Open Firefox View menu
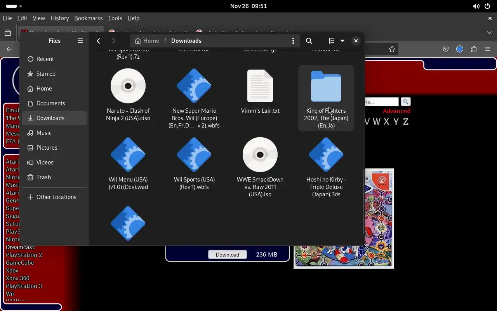 pos(39,18)
